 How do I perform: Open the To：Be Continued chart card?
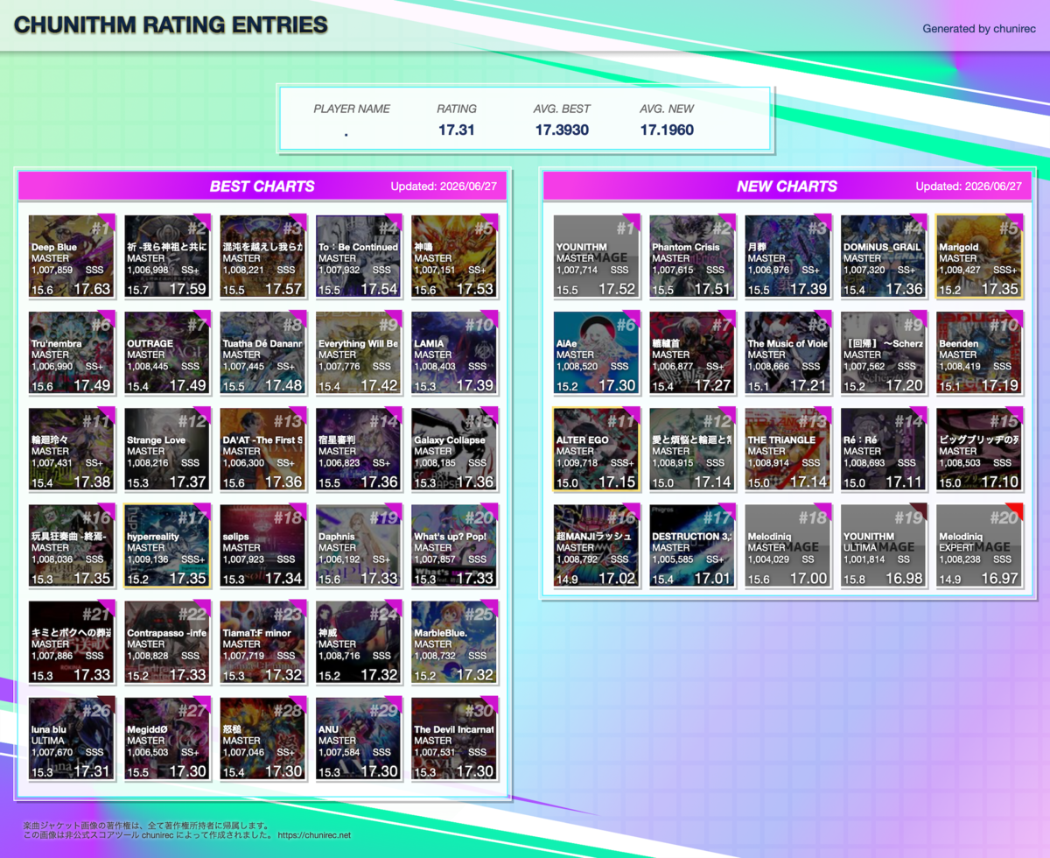[x=358, y=257]
